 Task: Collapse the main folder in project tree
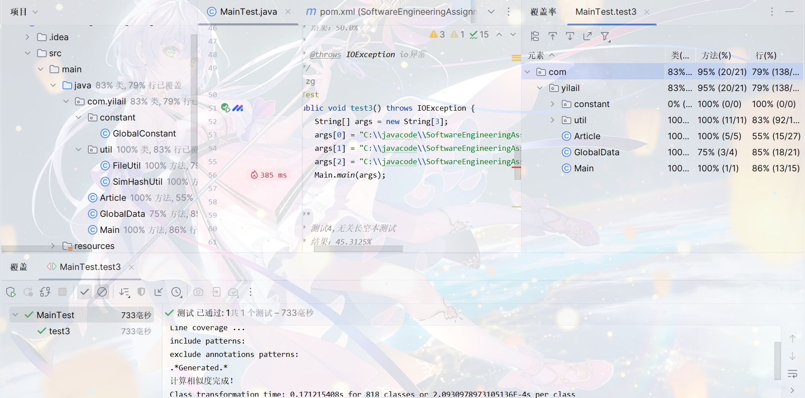(x=41, y=69)
